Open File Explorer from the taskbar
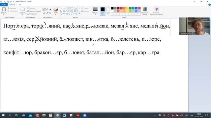This screenshot has width=211, height=118. coord(44,115)
